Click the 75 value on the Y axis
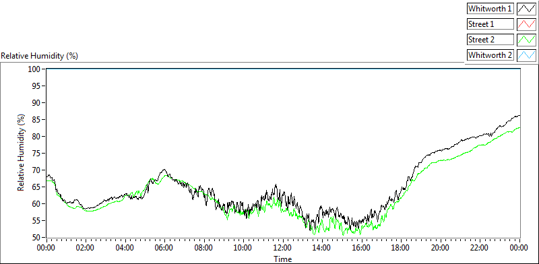 pos(36,154)
